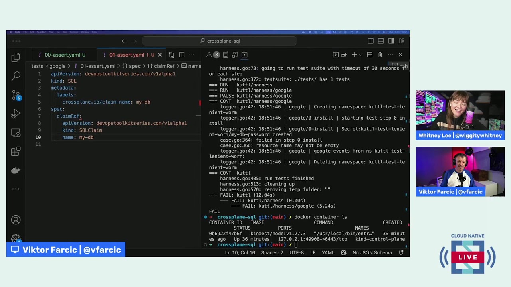Image resolution: width=511 pixels, height=287 pixels.
Task: Click 'kind: SQL' on line 2
Action: (63, 81)
